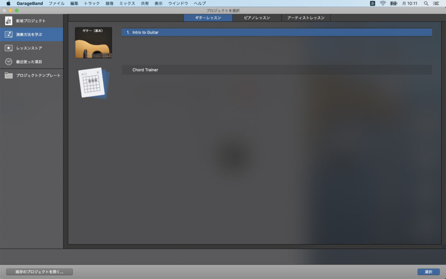Viewport: 446px width, 279px height.
Task: Open the 共有 menu
Action: coord(145,3)
